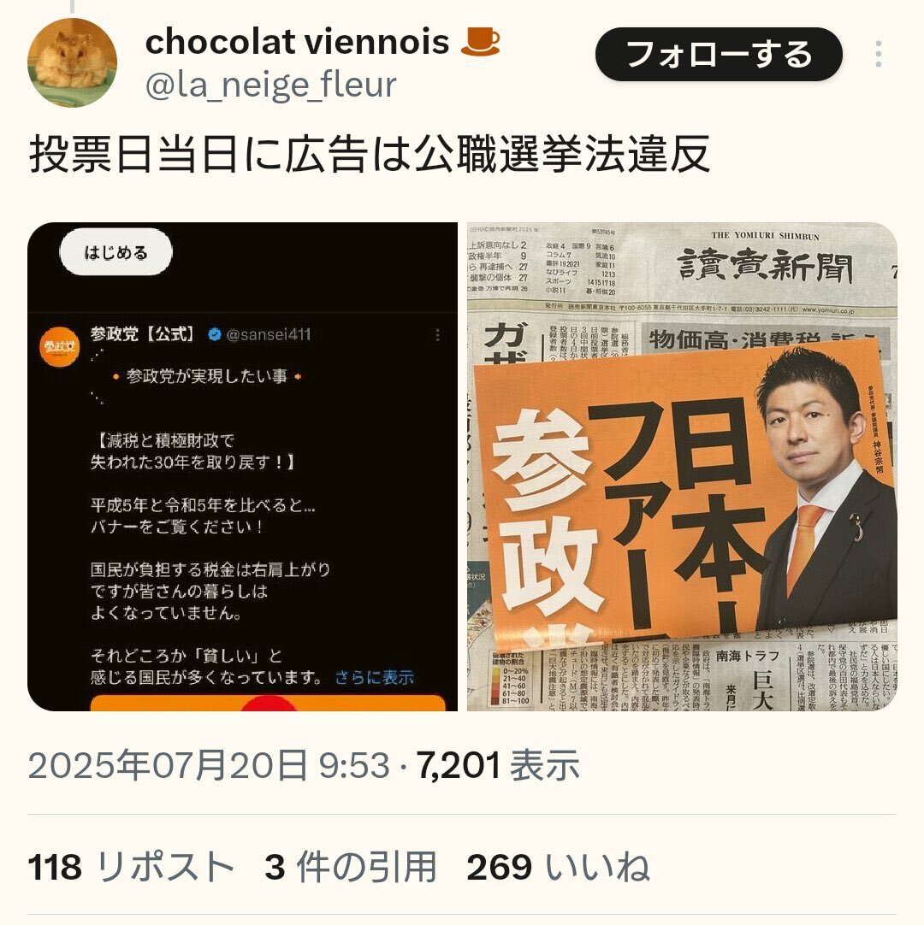This screenshot has width=924, height=925.
Task: Click the 2025年07月20日 9:53 timestamp
Action: 209,765
